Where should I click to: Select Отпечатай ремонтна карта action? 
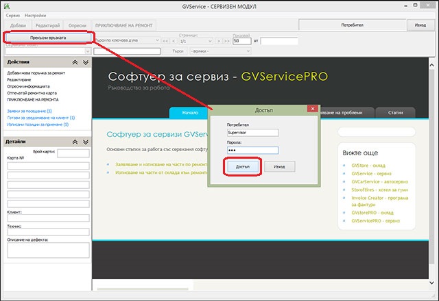32,93
